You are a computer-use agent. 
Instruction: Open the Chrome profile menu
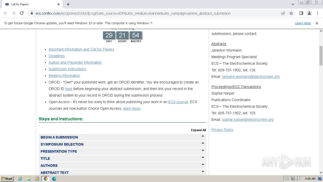309,13
